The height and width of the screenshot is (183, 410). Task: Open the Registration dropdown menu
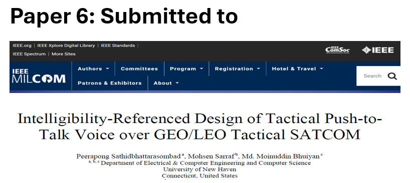click(x=238, y=69)
